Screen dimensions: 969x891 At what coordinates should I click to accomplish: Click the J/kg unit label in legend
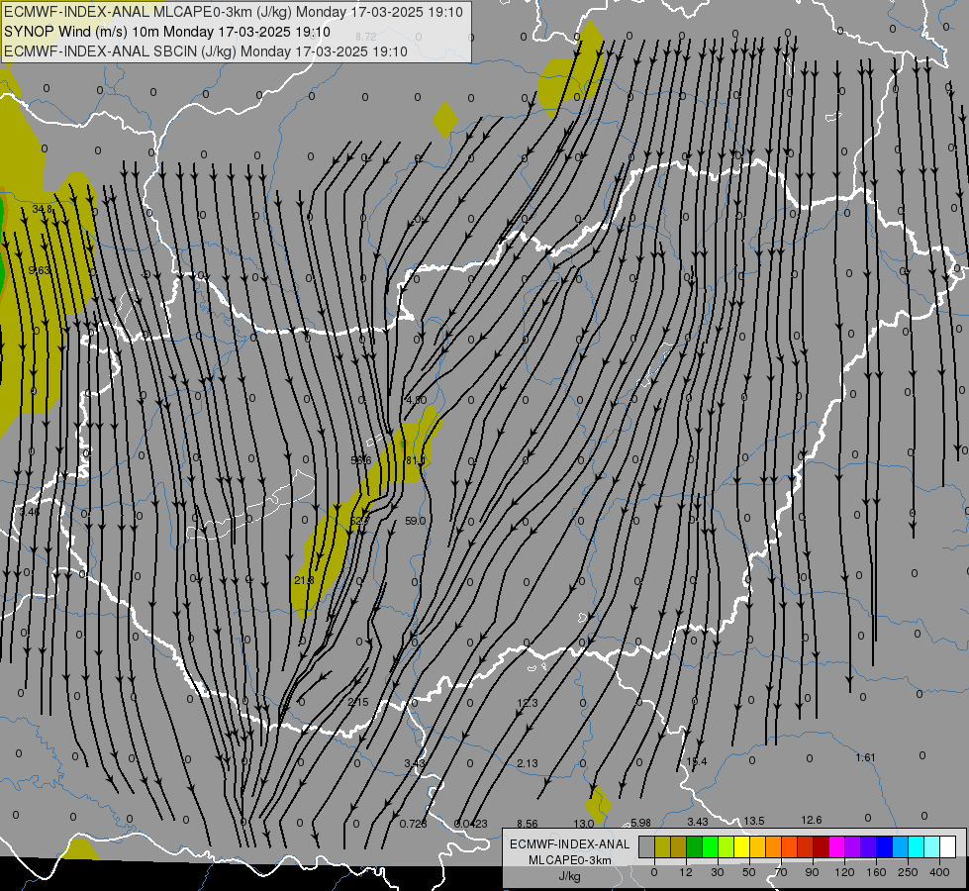[570, 876]
